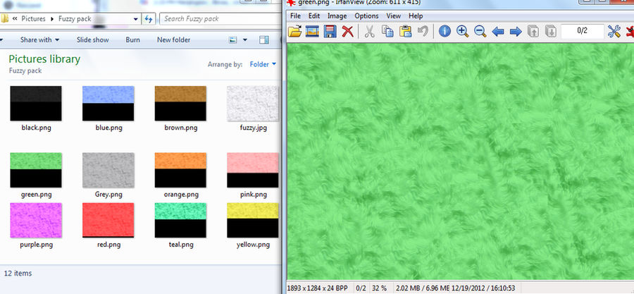The height and width of the screenshot is (294, 634).
Task: Select the red.png thumbnail
Action: point(108,220)
